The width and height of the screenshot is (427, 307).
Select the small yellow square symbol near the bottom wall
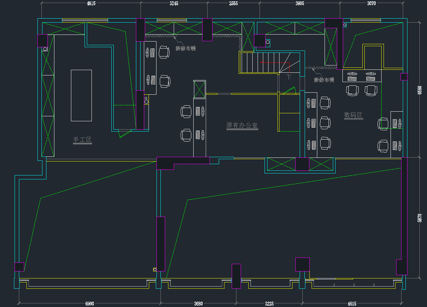(x=154, y=269)
